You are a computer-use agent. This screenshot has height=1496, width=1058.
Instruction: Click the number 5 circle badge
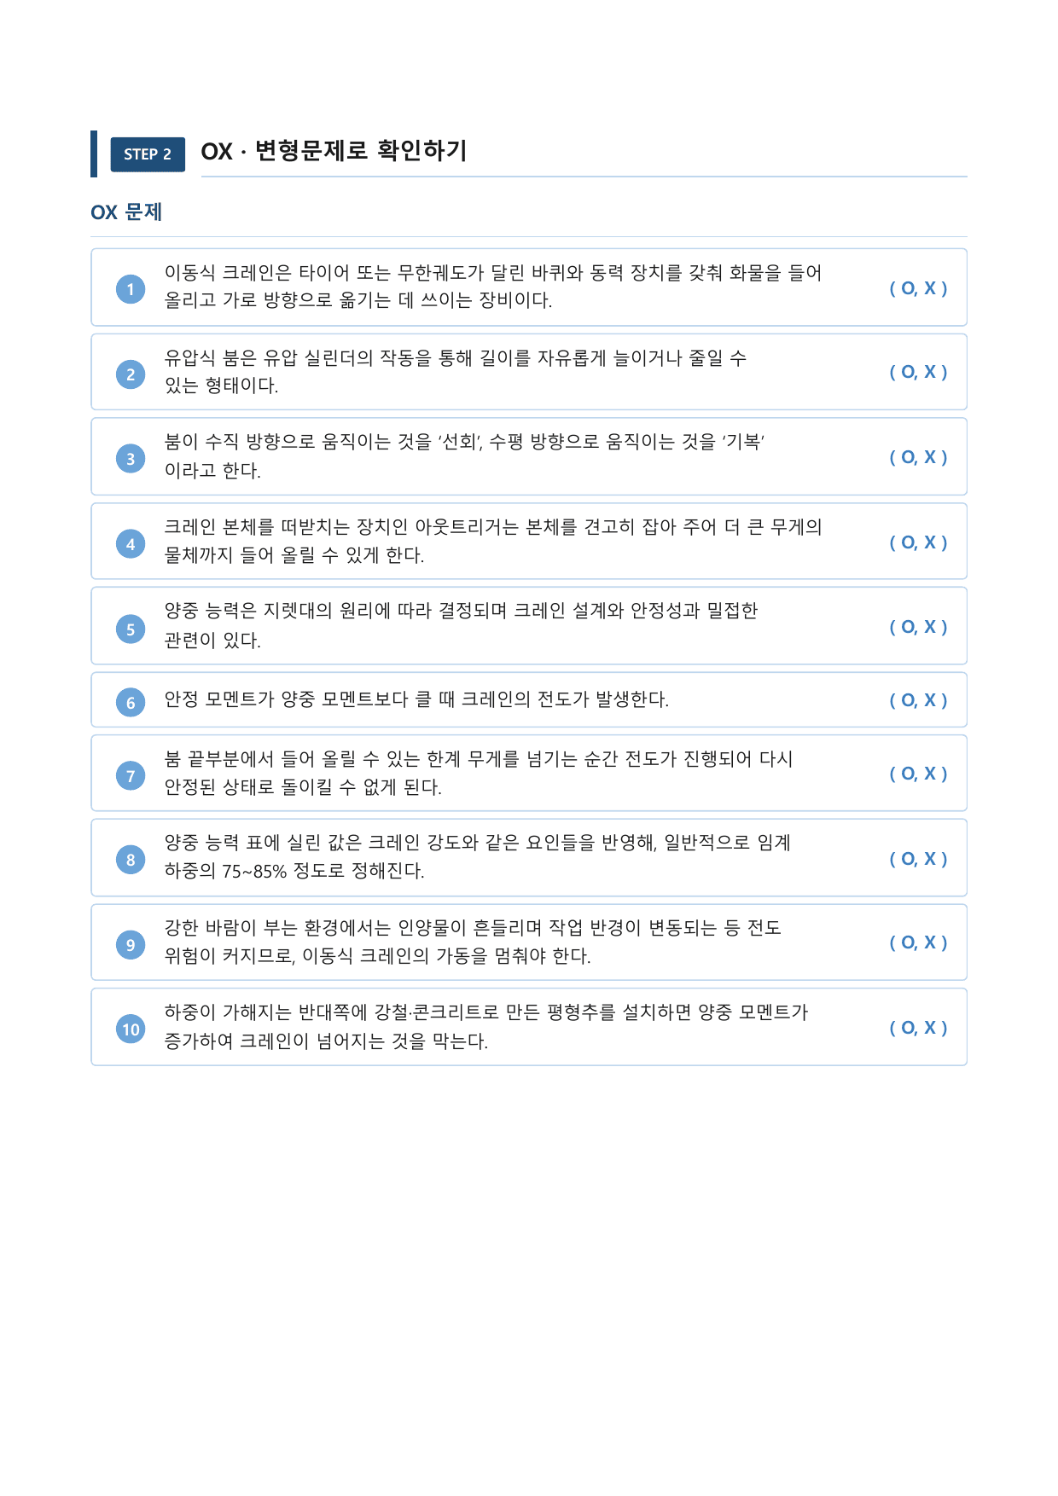click(131, 629)
